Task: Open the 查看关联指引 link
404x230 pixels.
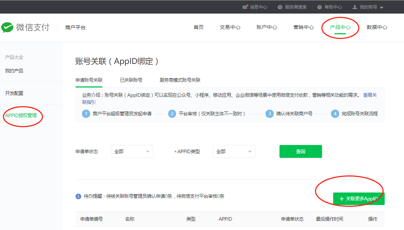Action: click(370, 95)
